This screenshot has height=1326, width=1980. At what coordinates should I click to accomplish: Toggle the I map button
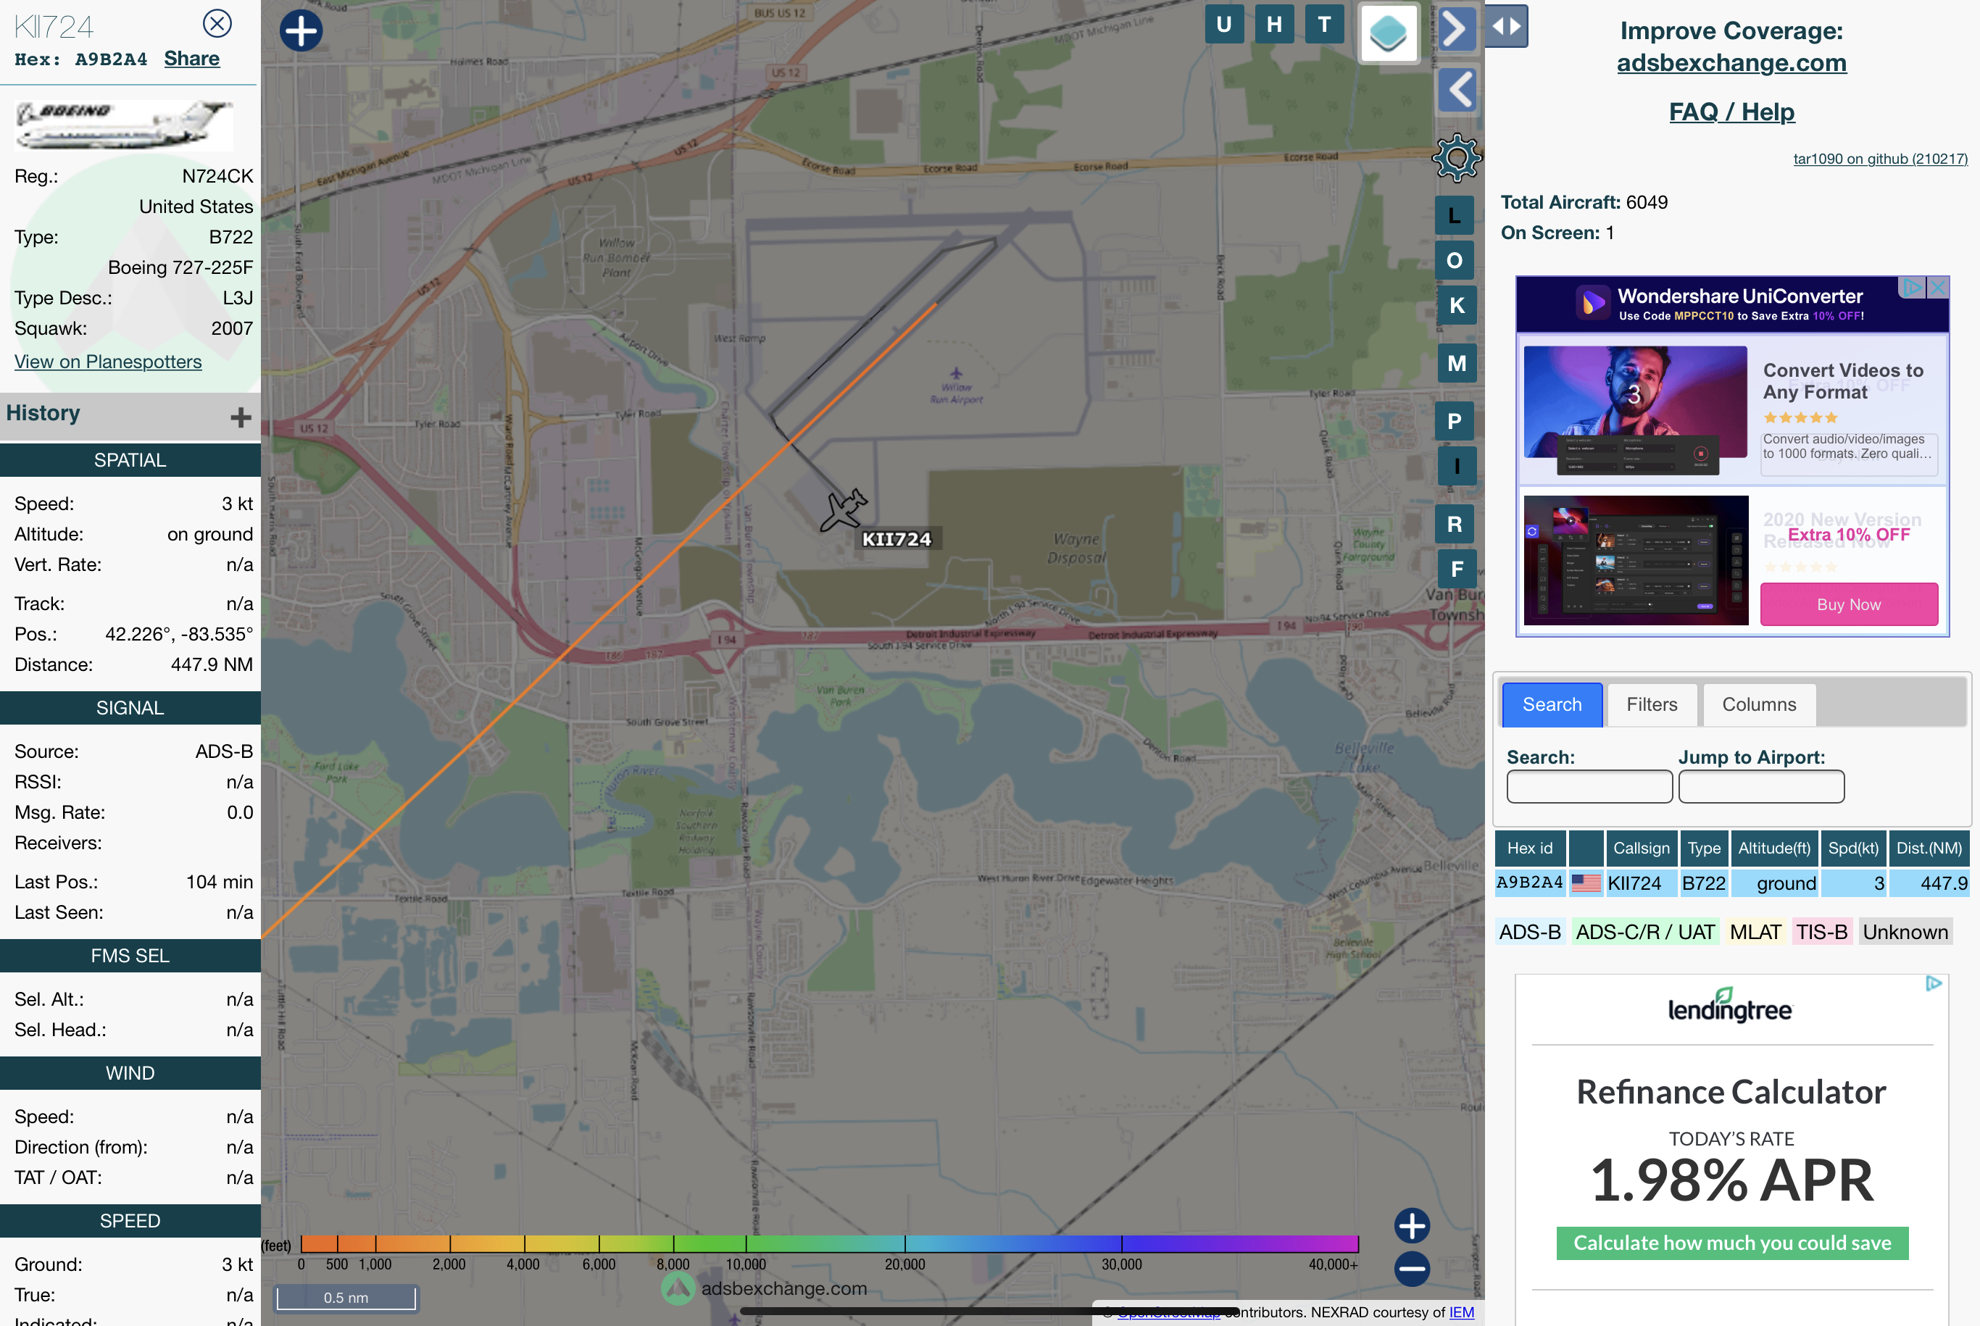pyautogui.click(x=1457, y=466)
